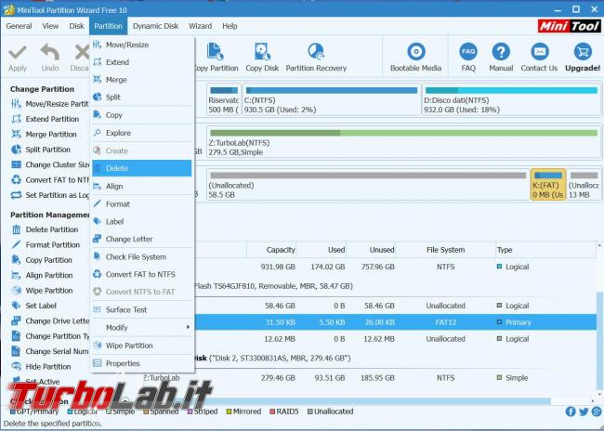Select the K:(FAT) partition block

click(x=547, y=185)
